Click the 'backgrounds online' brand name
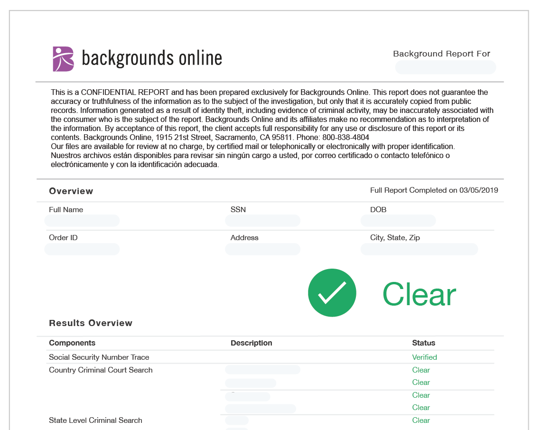This screenshot has height=430, width=541. tap(152, 58)
